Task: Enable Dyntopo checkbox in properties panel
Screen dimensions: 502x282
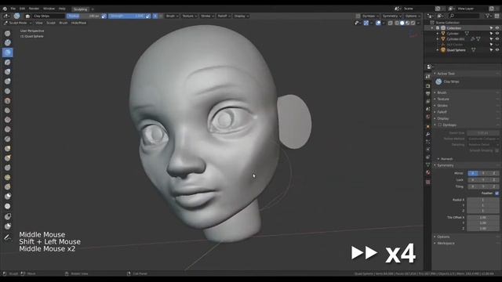Action: pos(440,125)
